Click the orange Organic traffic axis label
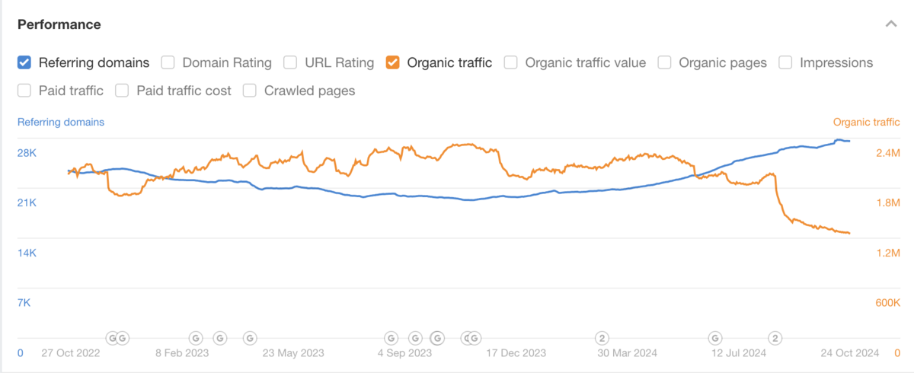This screenshot has width=914, height=373. point(866,122)
